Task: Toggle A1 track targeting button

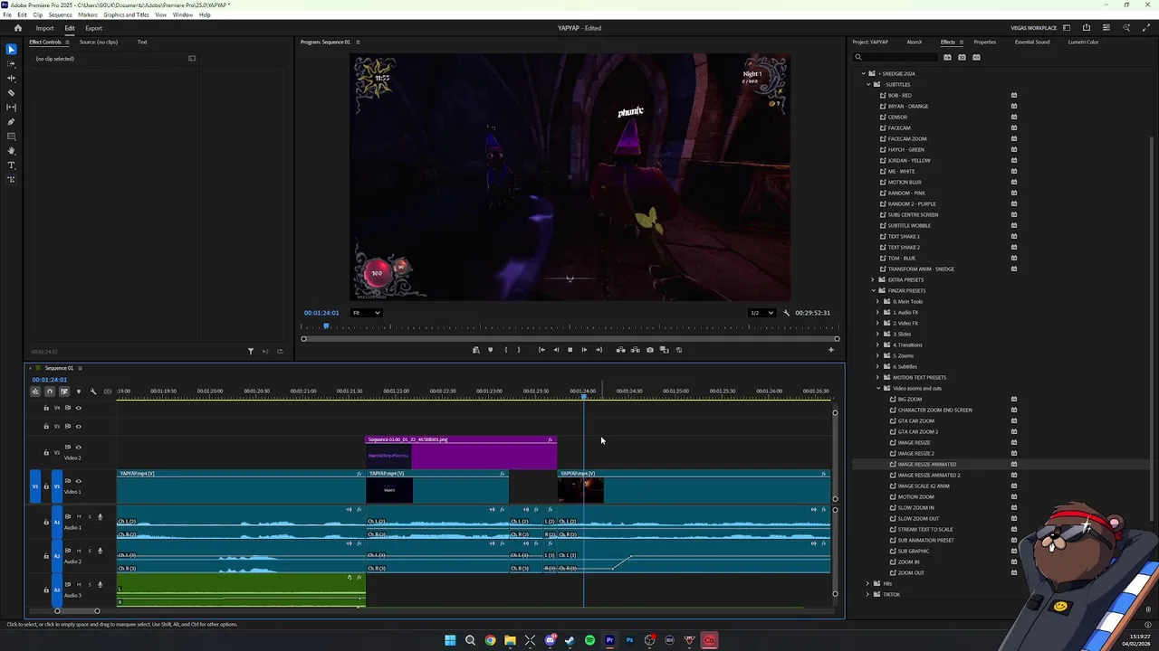Action: tap(56, 522)
